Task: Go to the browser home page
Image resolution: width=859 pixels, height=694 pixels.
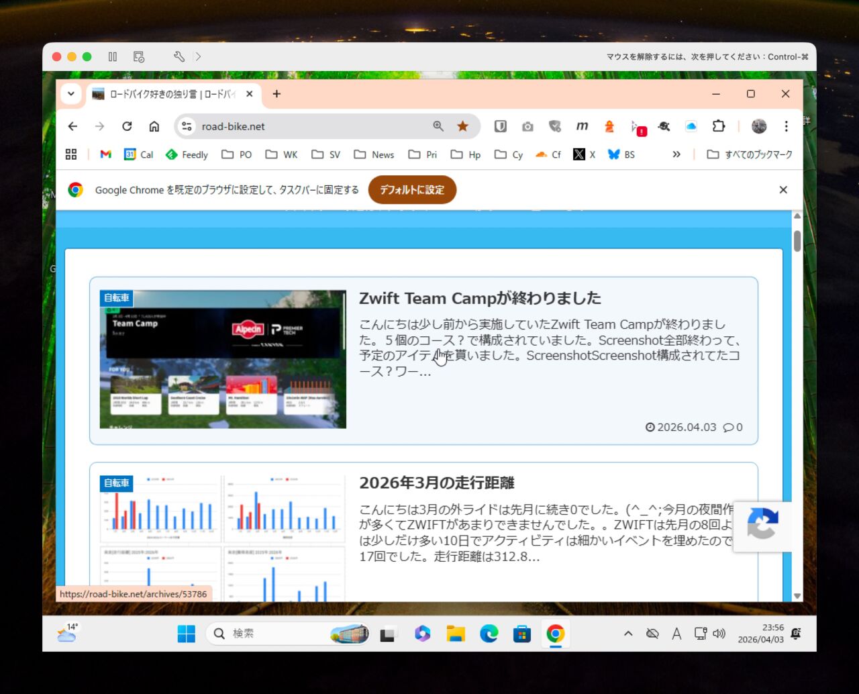Action: click(x=154, y=126)
